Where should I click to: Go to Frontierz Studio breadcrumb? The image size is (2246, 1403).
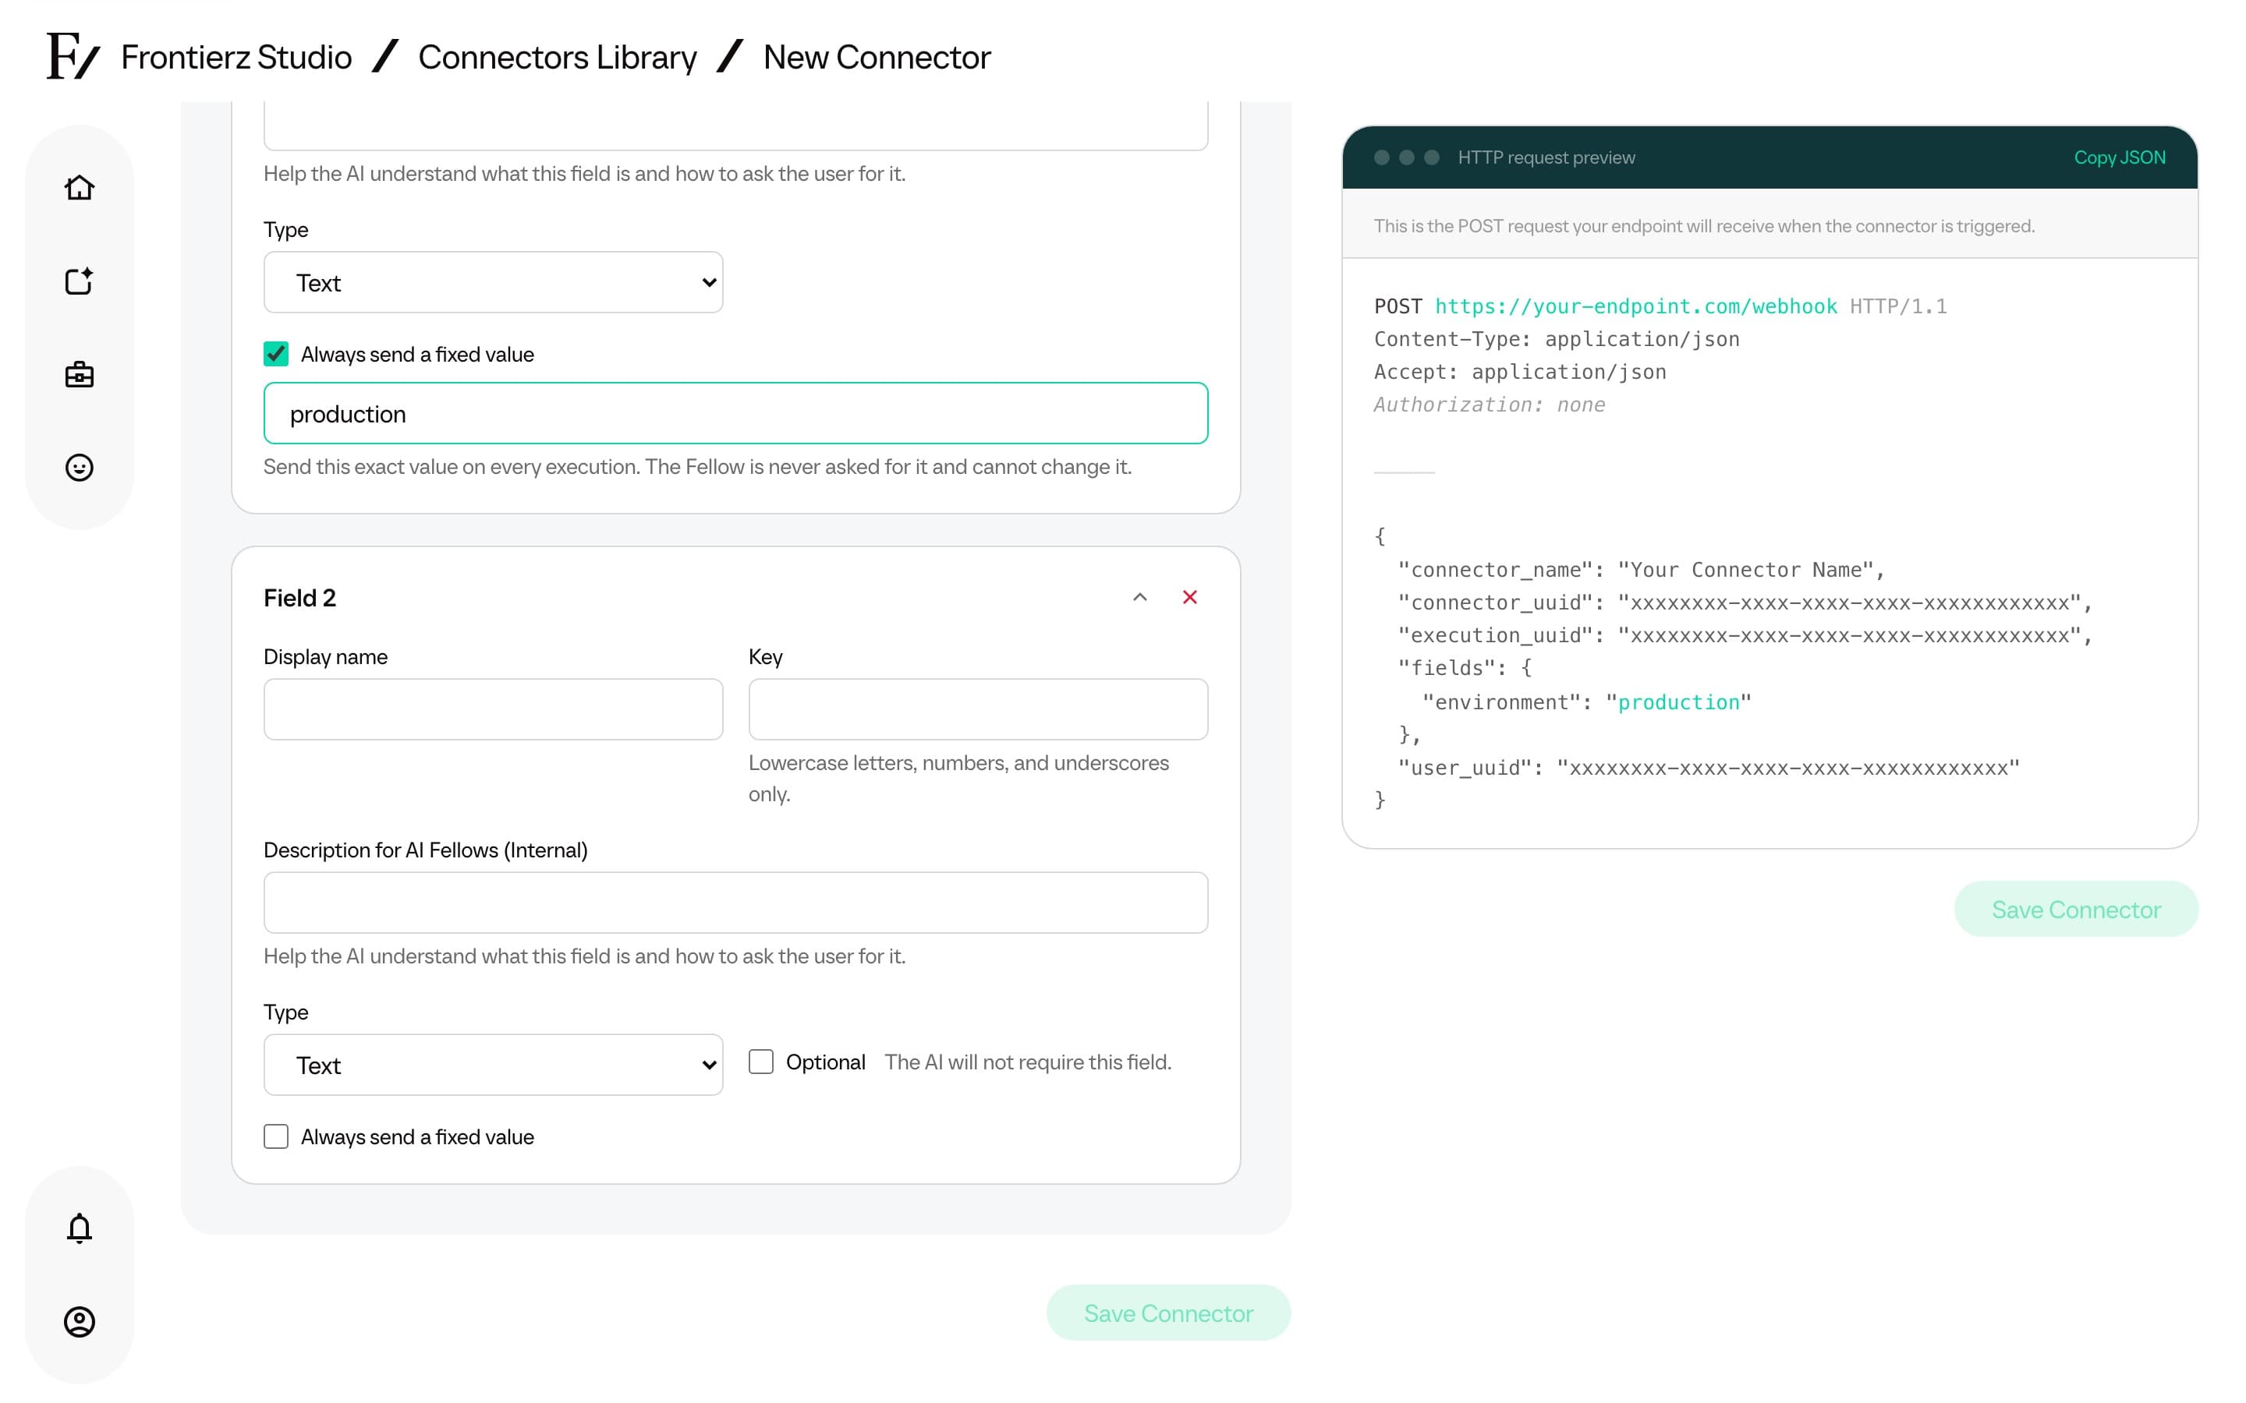[x=236, y=57]
